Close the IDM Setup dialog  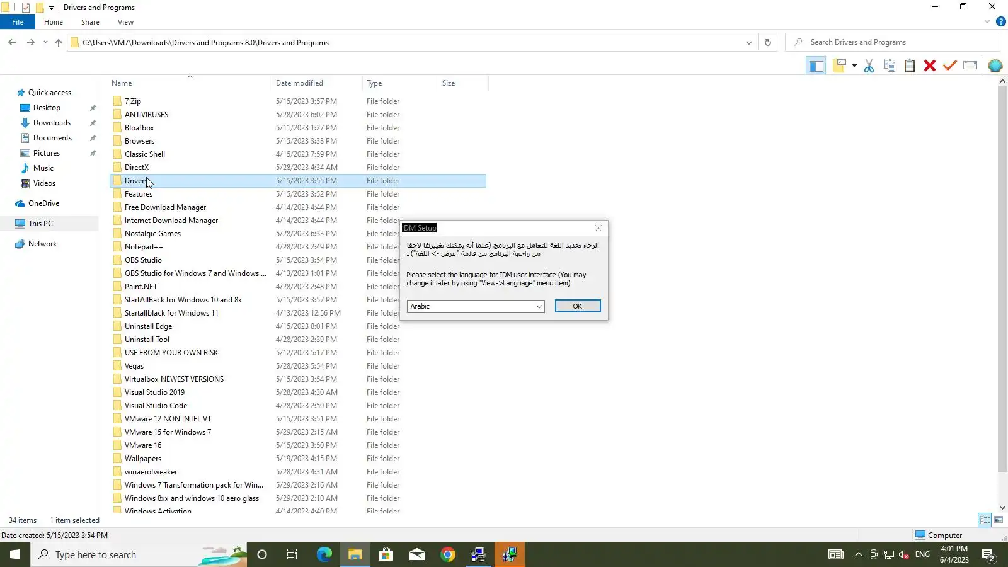click(598, 228)
